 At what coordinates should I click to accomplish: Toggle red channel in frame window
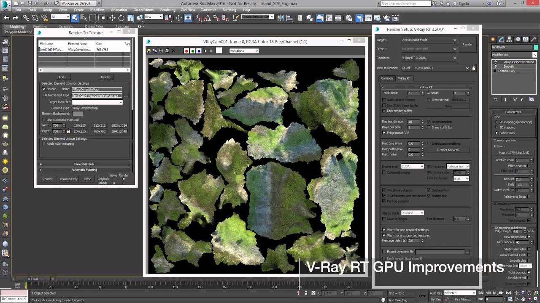(x=186, y=51)
